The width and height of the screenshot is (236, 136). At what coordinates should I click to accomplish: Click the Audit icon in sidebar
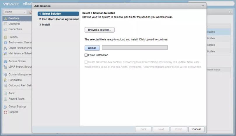tap(5, 93)
